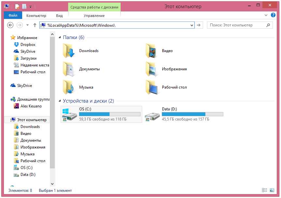Click navigation pane scroll down arrow
281x198 pixels.
click(x=52, y=184)
